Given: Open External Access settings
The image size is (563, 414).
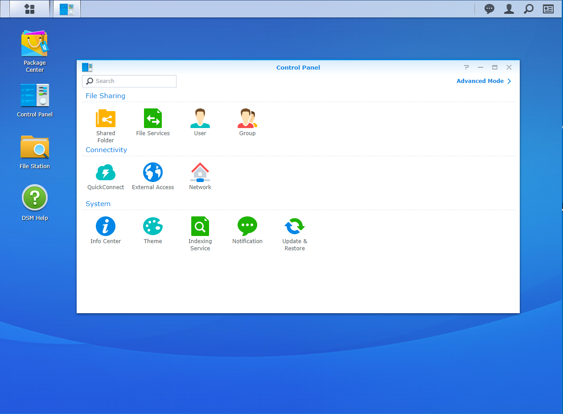Looking at the screenshot, I should 153,173.
